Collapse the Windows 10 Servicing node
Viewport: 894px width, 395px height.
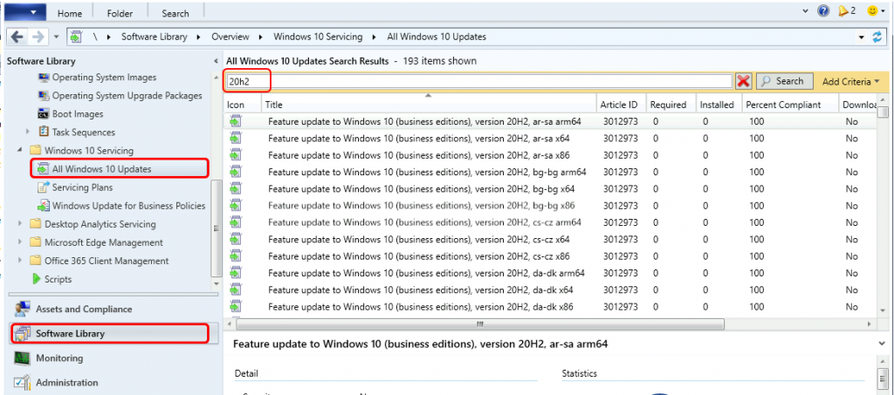tap(20, 150)
